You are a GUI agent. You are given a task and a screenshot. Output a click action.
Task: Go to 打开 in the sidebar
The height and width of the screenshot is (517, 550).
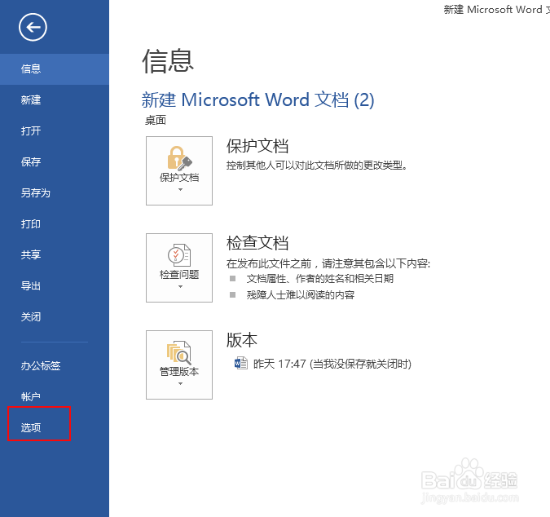(x=55, y=131)
